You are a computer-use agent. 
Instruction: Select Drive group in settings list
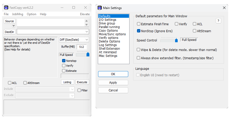114,23
